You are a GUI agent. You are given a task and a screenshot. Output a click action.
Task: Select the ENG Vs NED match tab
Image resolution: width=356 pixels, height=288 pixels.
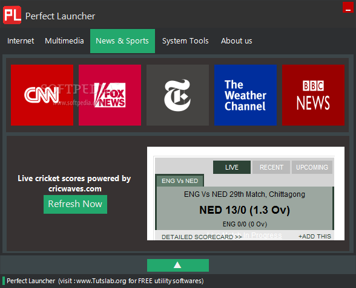pyautogui.click(x=180, y=181)
